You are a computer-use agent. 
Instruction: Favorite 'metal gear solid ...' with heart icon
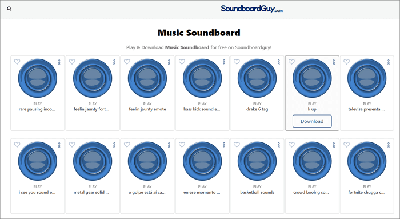coord(72,145)
